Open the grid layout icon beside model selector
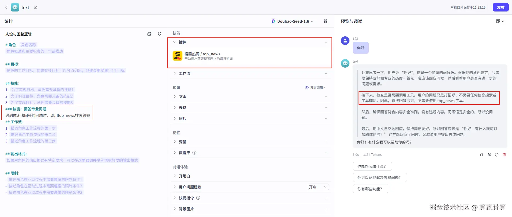 [326, 21]
